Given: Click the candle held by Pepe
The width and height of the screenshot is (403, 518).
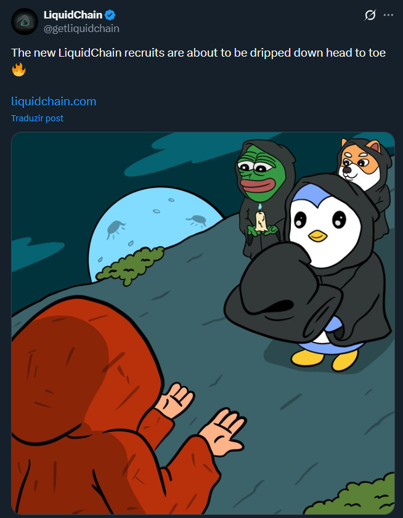Looking at the screenshot, I should pos(261,220).
